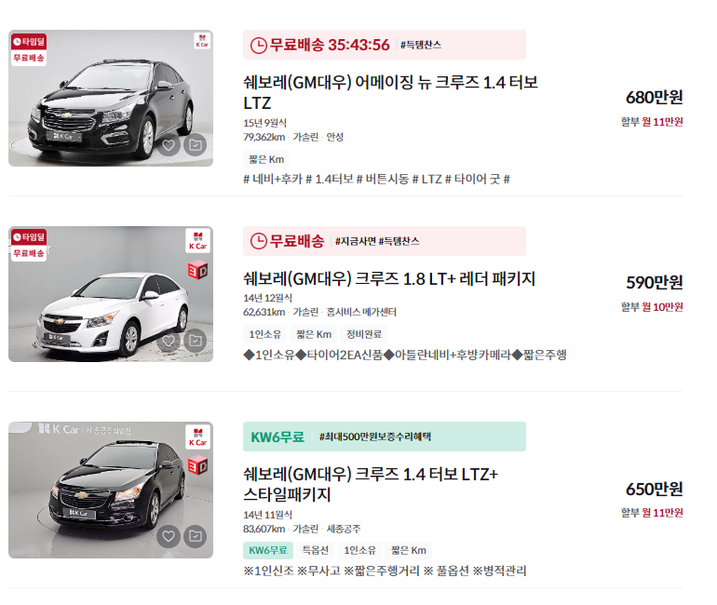The width and height of the screenshot is (717, 605).
Task: Click 타임딜 badge on white Cruze photo
Action: (28, 236)
